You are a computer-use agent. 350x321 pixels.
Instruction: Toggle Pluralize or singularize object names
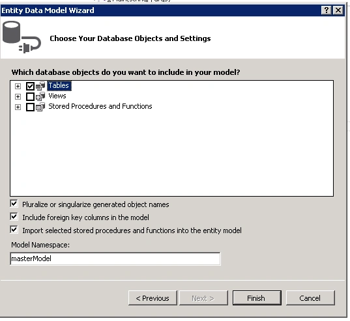[x=14, y=204]
